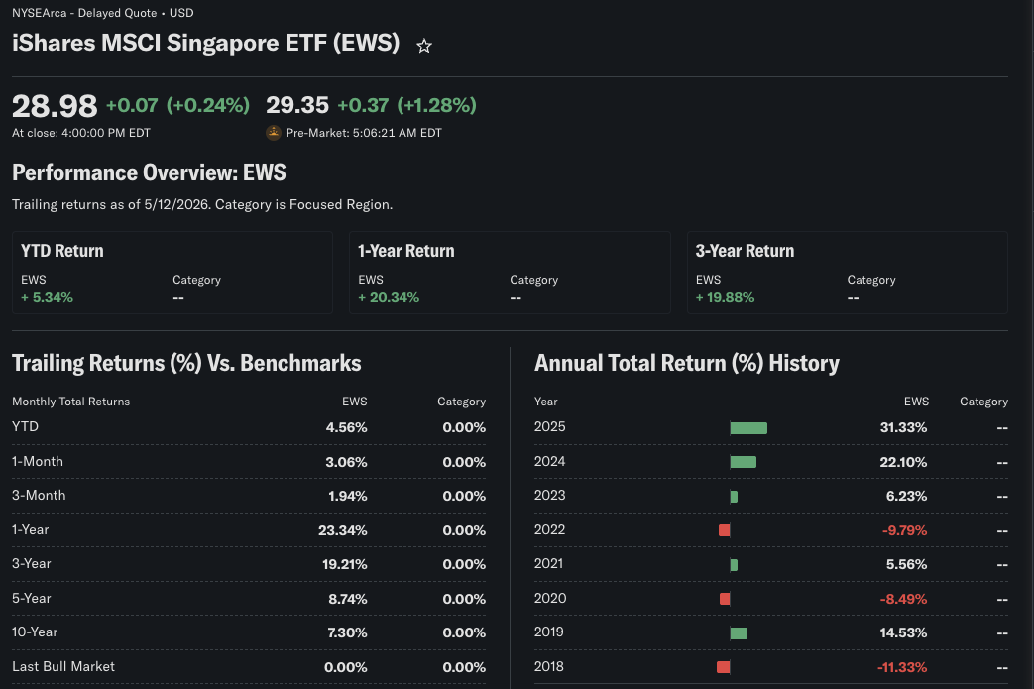The width and height of the screenshot is (1034, 689).
Task: Click the 10-Year trailing value 7.30%
Action: [x=347, y=632]
